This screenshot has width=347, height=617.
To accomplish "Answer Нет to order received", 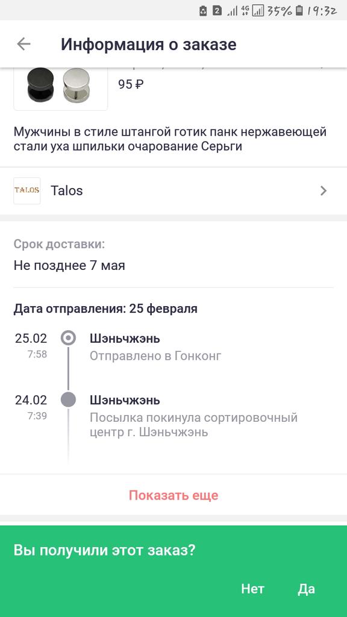I will [x=252, y=589].
